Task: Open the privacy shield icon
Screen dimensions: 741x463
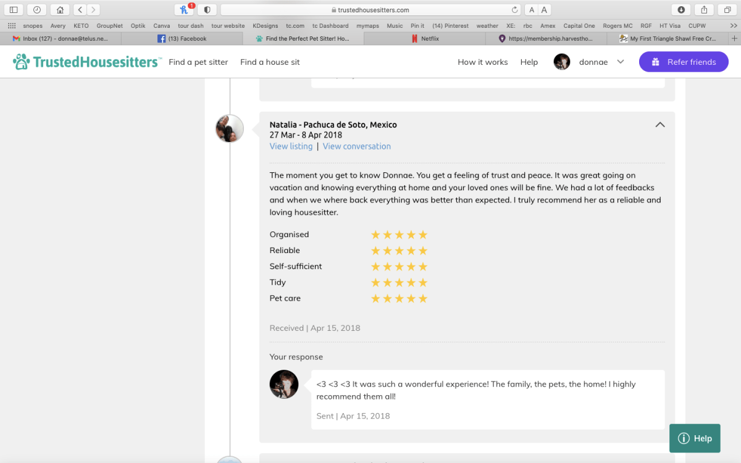Action: coord(207,10)
